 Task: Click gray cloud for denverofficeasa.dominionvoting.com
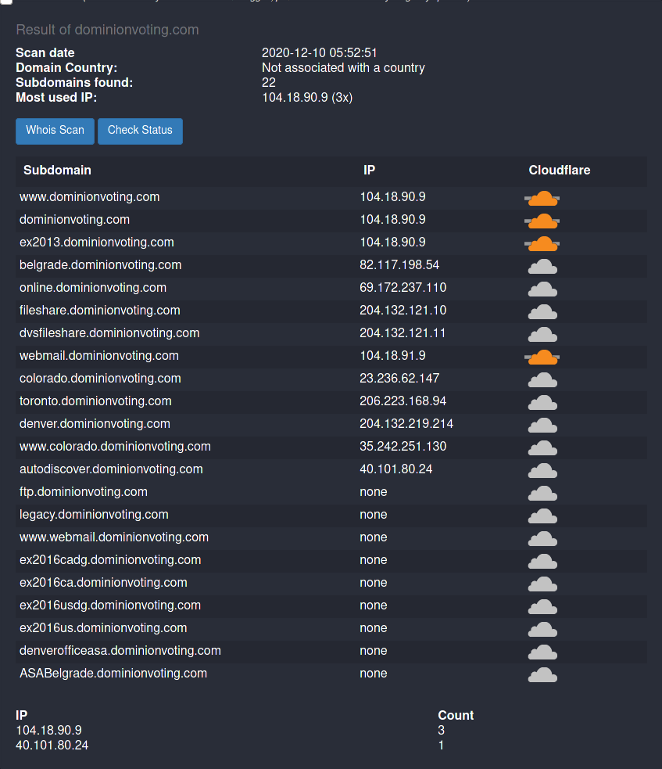[542, 652]
